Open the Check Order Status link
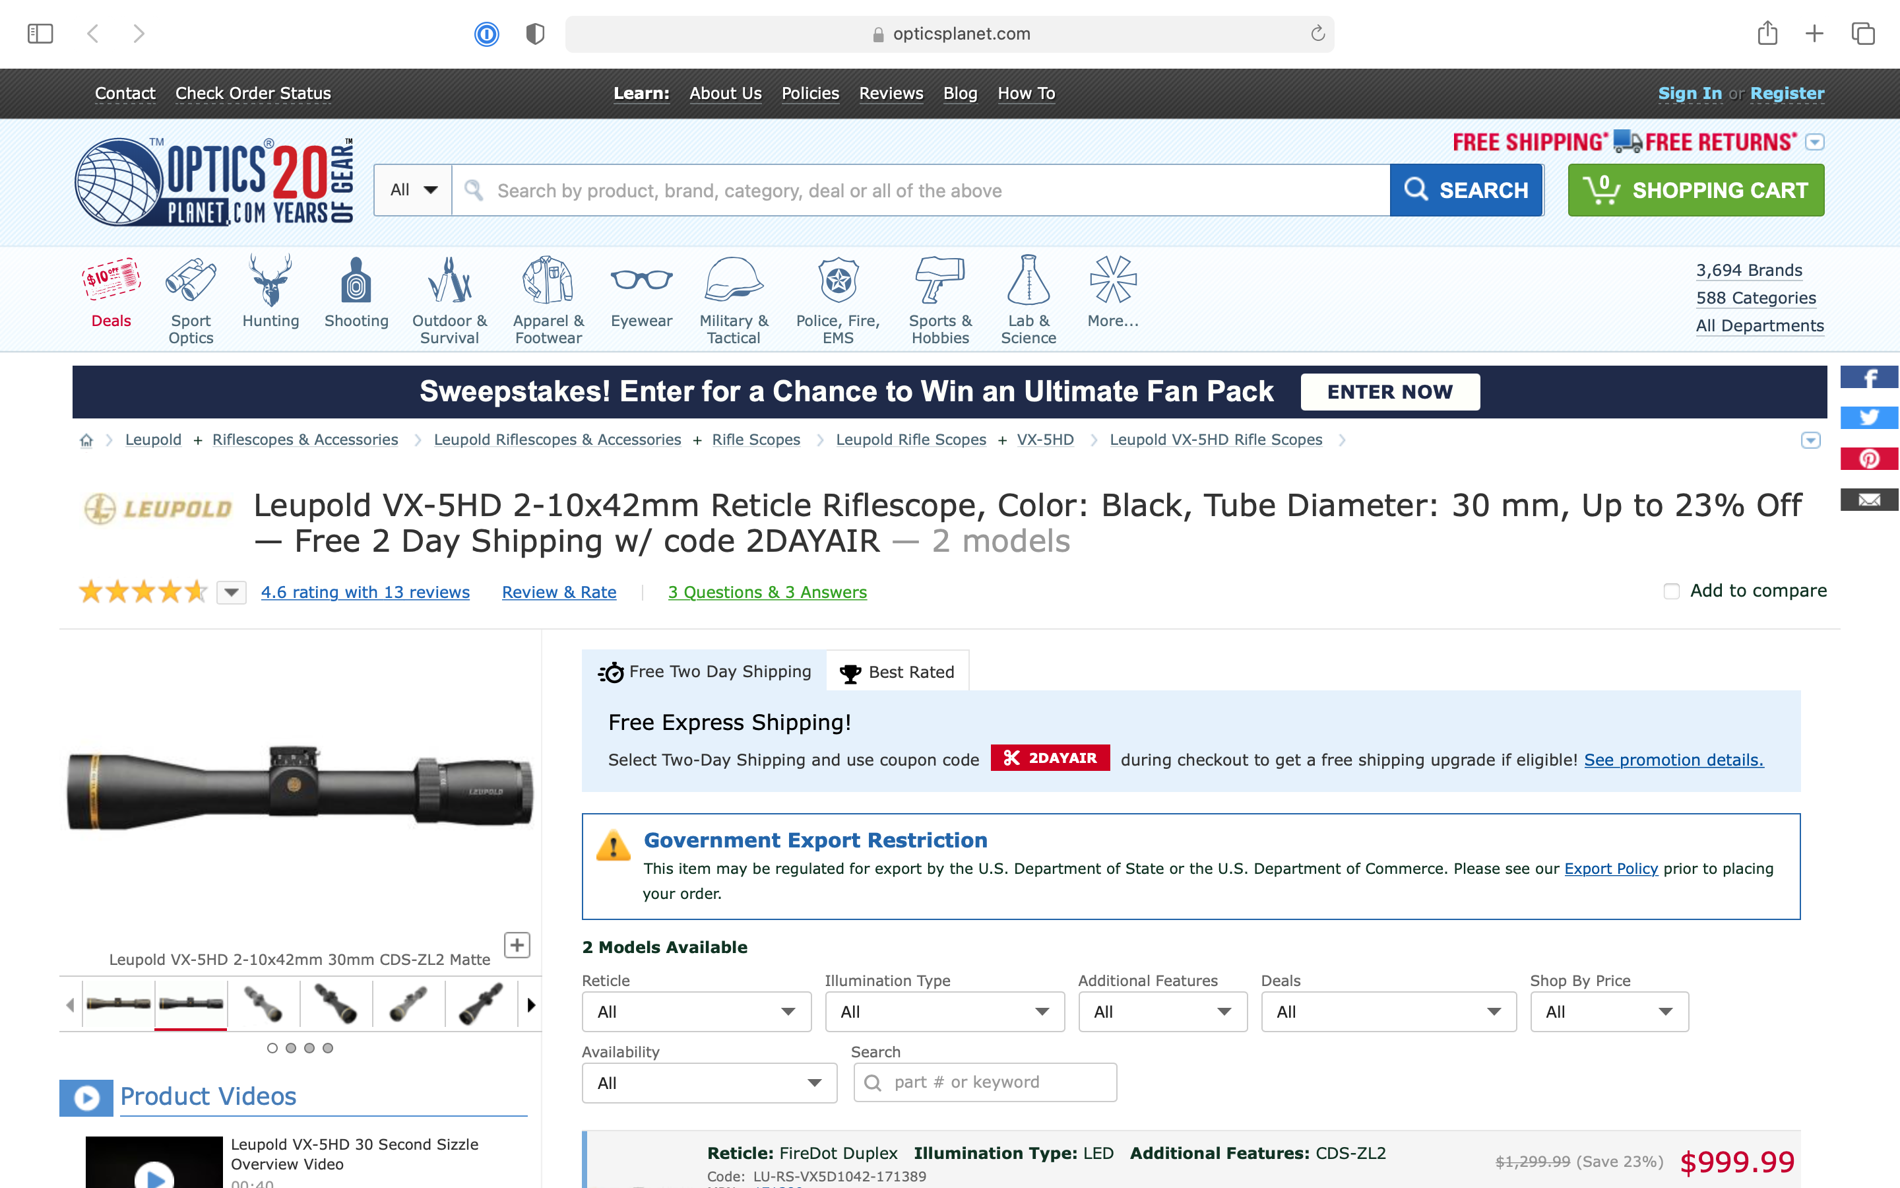The width and height of the screenshot is (1900, 1188). click(253, 94)
